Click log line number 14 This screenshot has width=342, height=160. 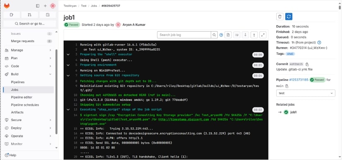coord(75,115)
